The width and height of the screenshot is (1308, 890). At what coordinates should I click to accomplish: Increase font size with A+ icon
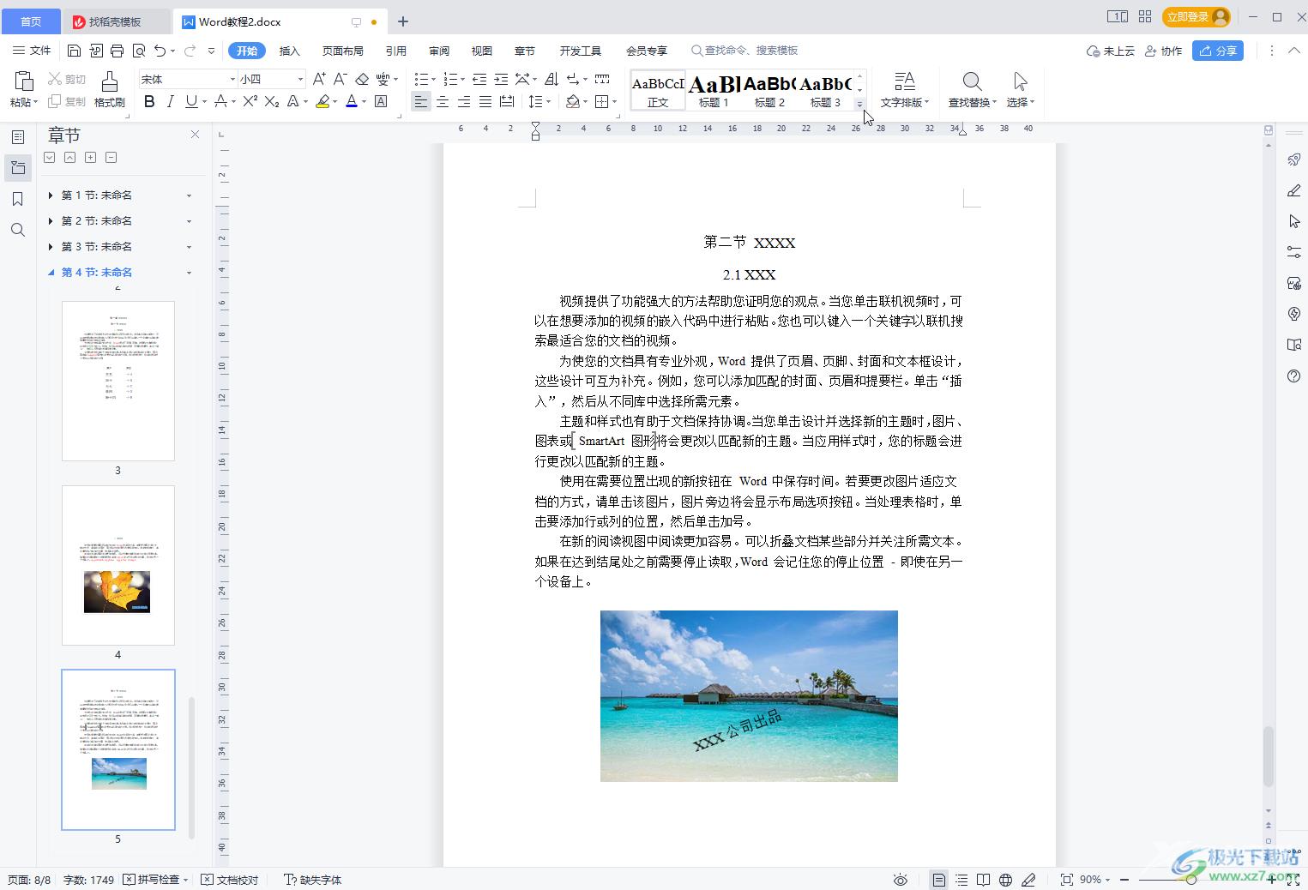319,79
